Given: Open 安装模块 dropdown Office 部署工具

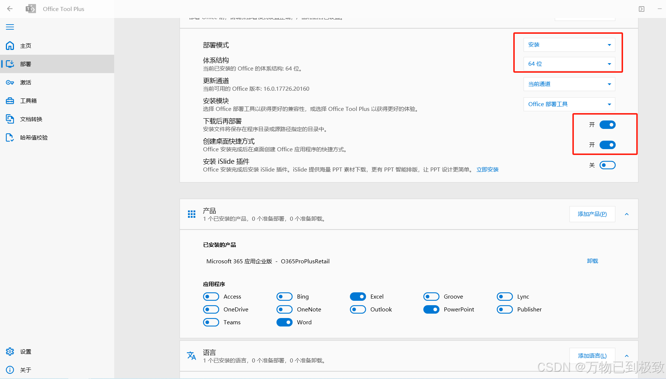Looking at the screenshot, I should [569, 104].
